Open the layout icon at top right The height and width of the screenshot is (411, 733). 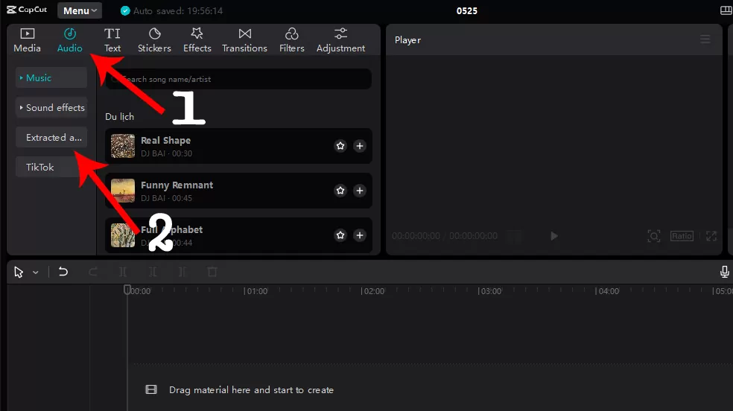pos(726,10)
